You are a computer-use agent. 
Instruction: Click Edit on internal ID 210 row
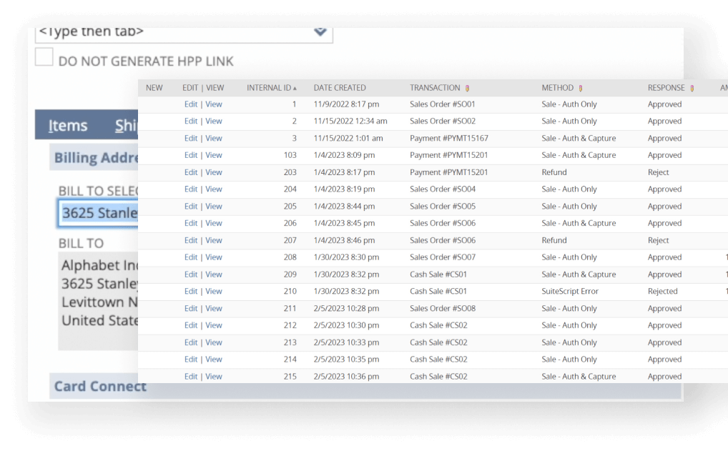click(x=190, y=292)
